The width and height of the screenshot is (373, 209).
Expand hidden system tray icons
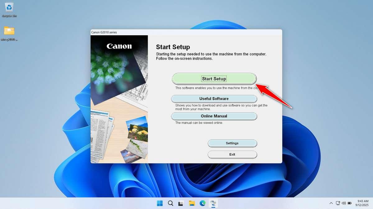coord(331,203)
